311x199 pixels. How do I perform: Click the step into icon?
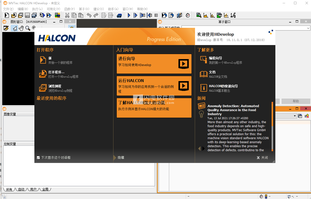pos(143,15)
